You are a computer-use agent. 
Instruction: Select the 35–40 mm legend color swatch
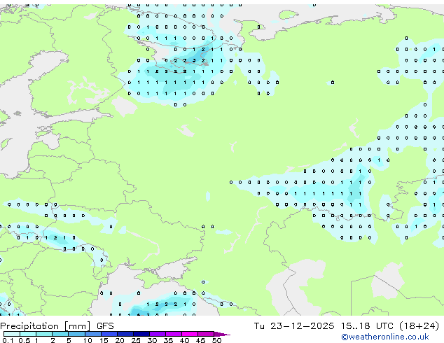pos(174,334)
